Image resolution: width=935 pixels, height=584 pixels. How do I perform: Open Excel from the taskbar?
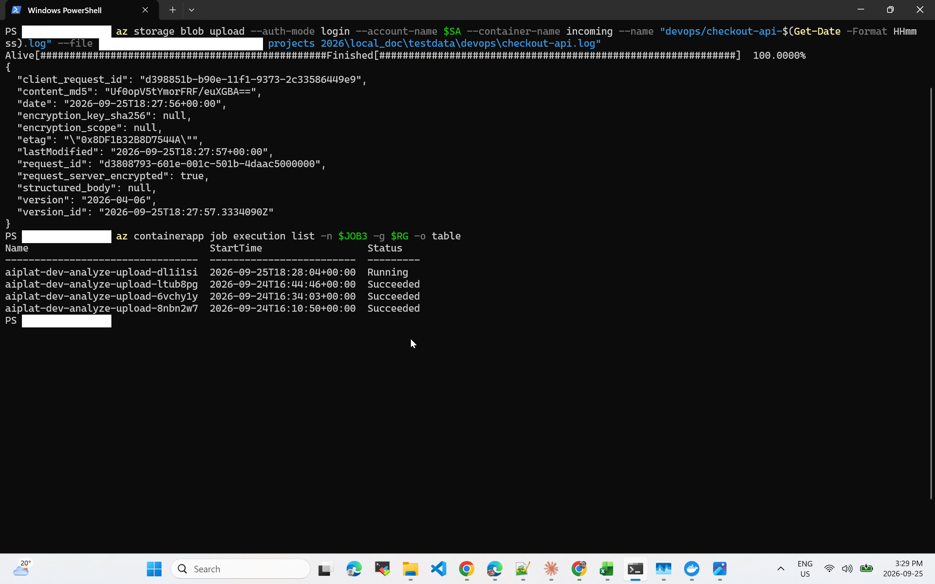point(607,569)
